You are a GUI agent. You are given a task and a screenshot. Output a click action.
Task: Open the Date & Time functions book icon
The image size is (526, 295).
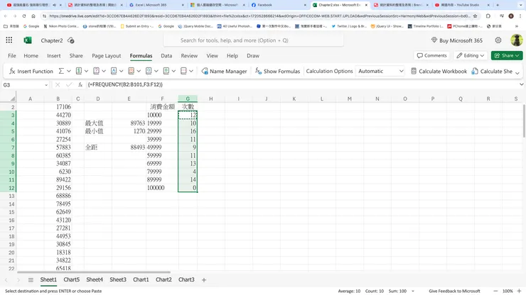pyautogui.click(x=131, y=71)
